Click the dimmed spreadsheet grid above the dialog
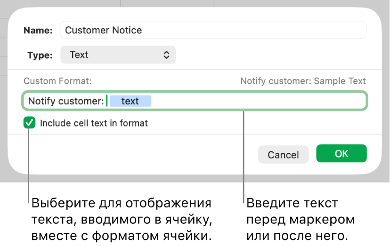The width and height of the screenshot is (390, 246). [188, 3]
